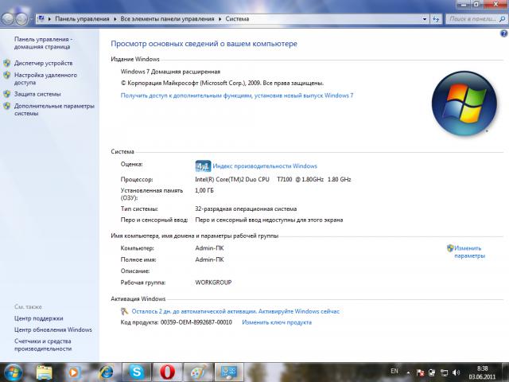The image size is (509, 382).
Task: Click the 'Изменить ключ продукта' link
Action: [277, 322]
